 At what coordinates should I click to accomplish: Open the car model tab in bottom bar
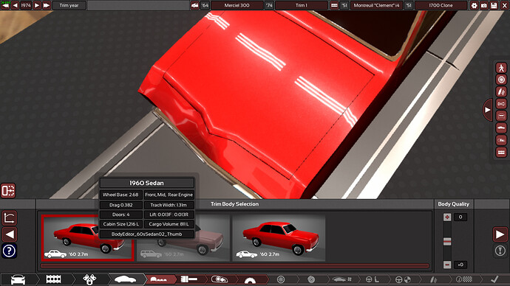coord(18,279)
